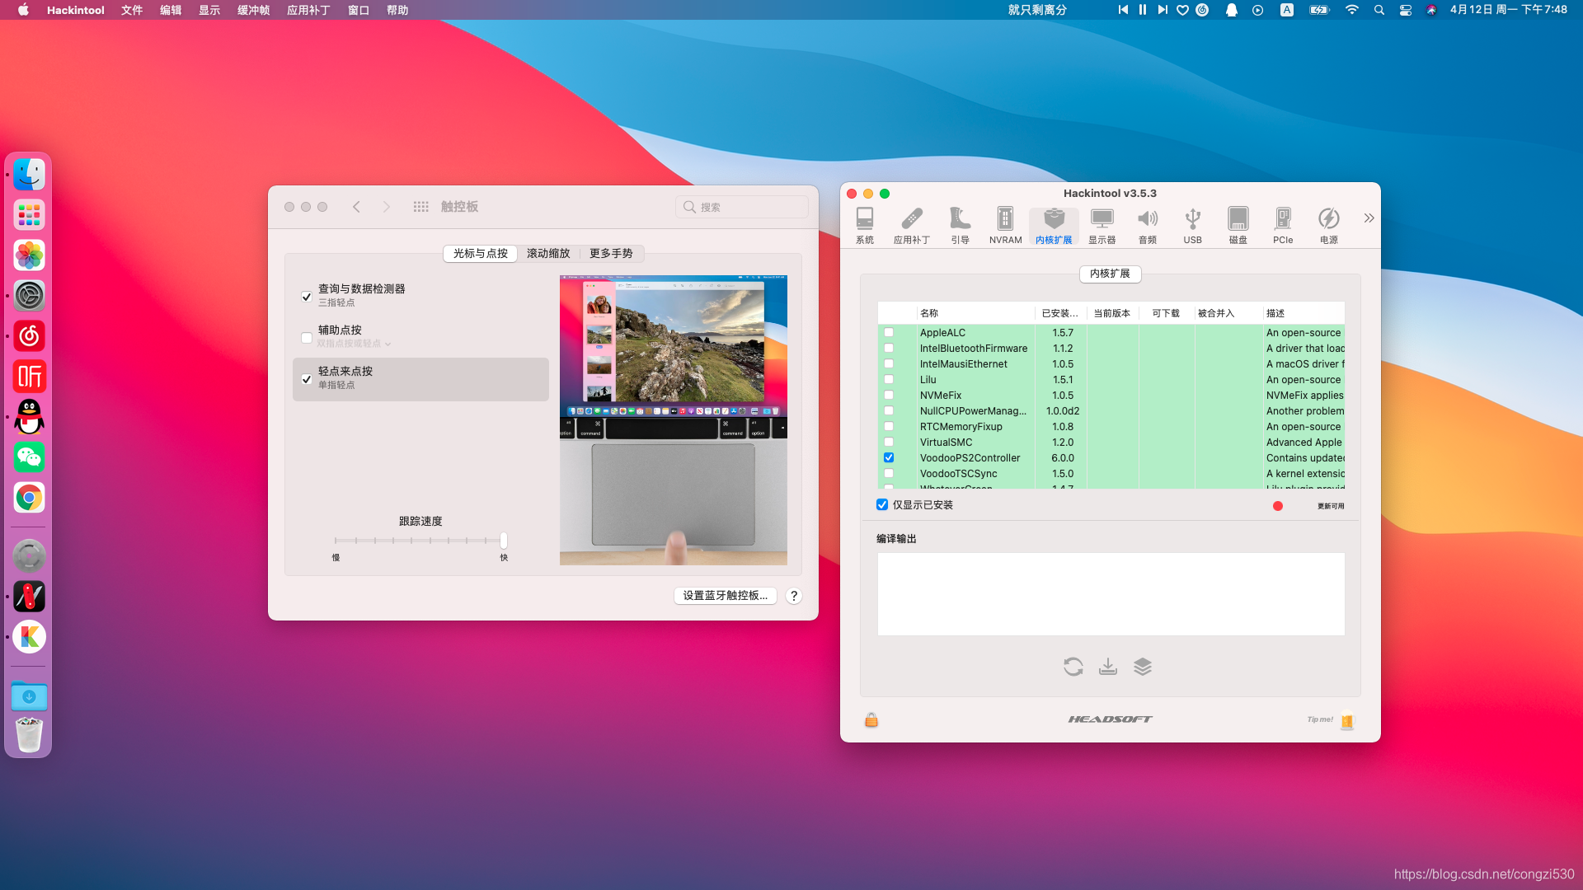The height and width of the screenshot is (890, 1583).
Task: Click the compile layers stack icon
Action: coord(1143,667)
